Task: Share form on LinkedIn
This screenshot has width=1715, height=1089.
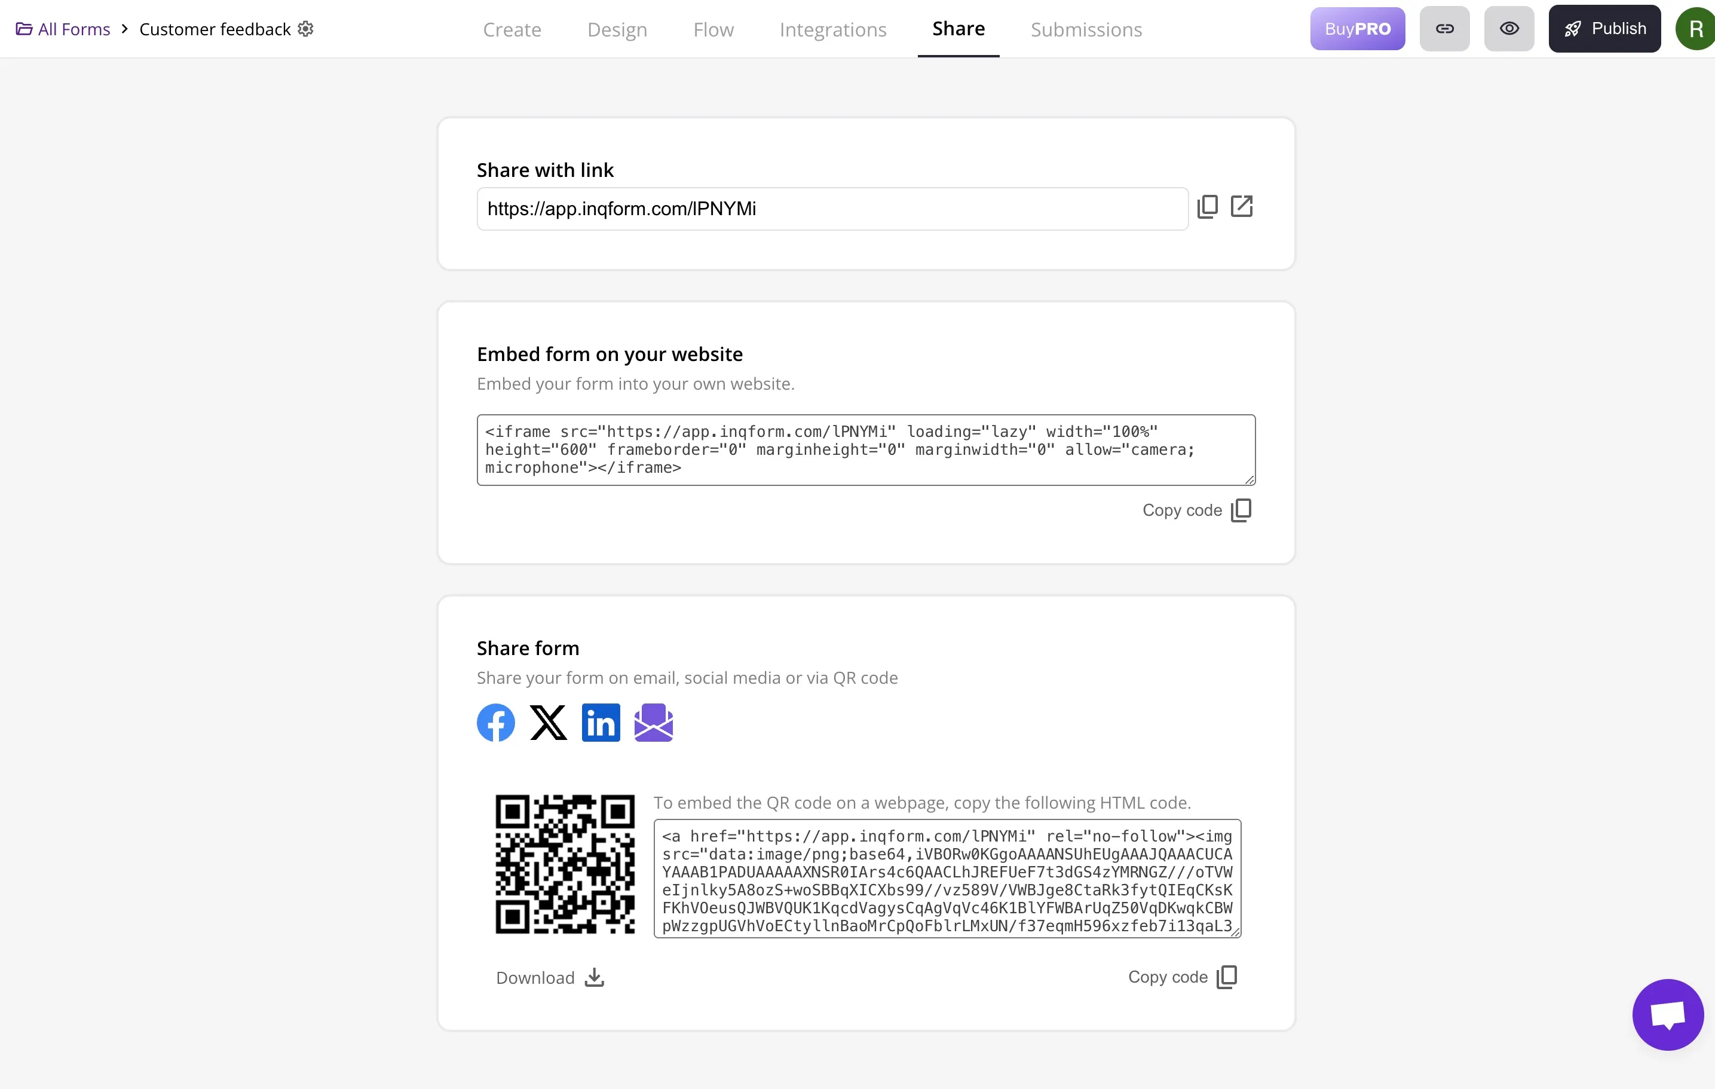Action: (x=601, y=722)
